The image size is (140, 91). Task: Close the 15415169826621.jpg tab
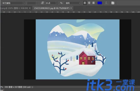tap(71, 8)
